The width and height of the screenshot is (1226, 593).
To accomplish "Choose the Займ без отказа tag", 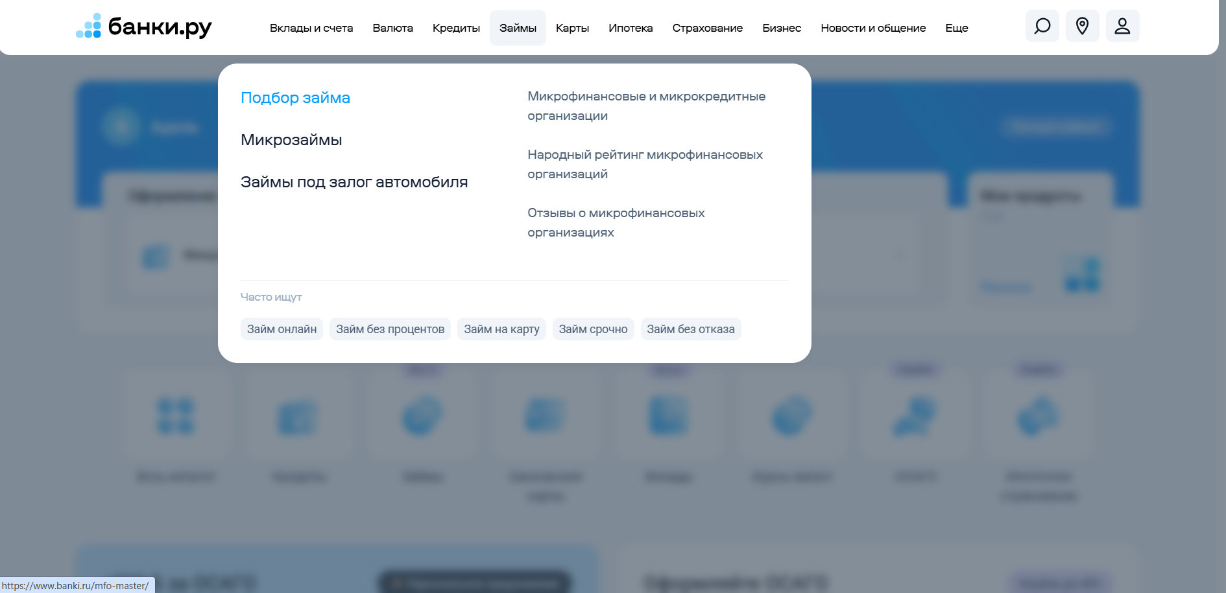I will [x=690, y=329].
